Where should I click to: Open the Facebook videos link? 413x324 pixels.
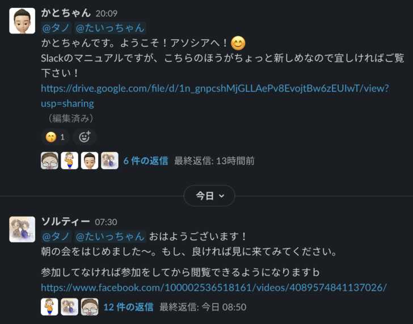coord(214,287)
